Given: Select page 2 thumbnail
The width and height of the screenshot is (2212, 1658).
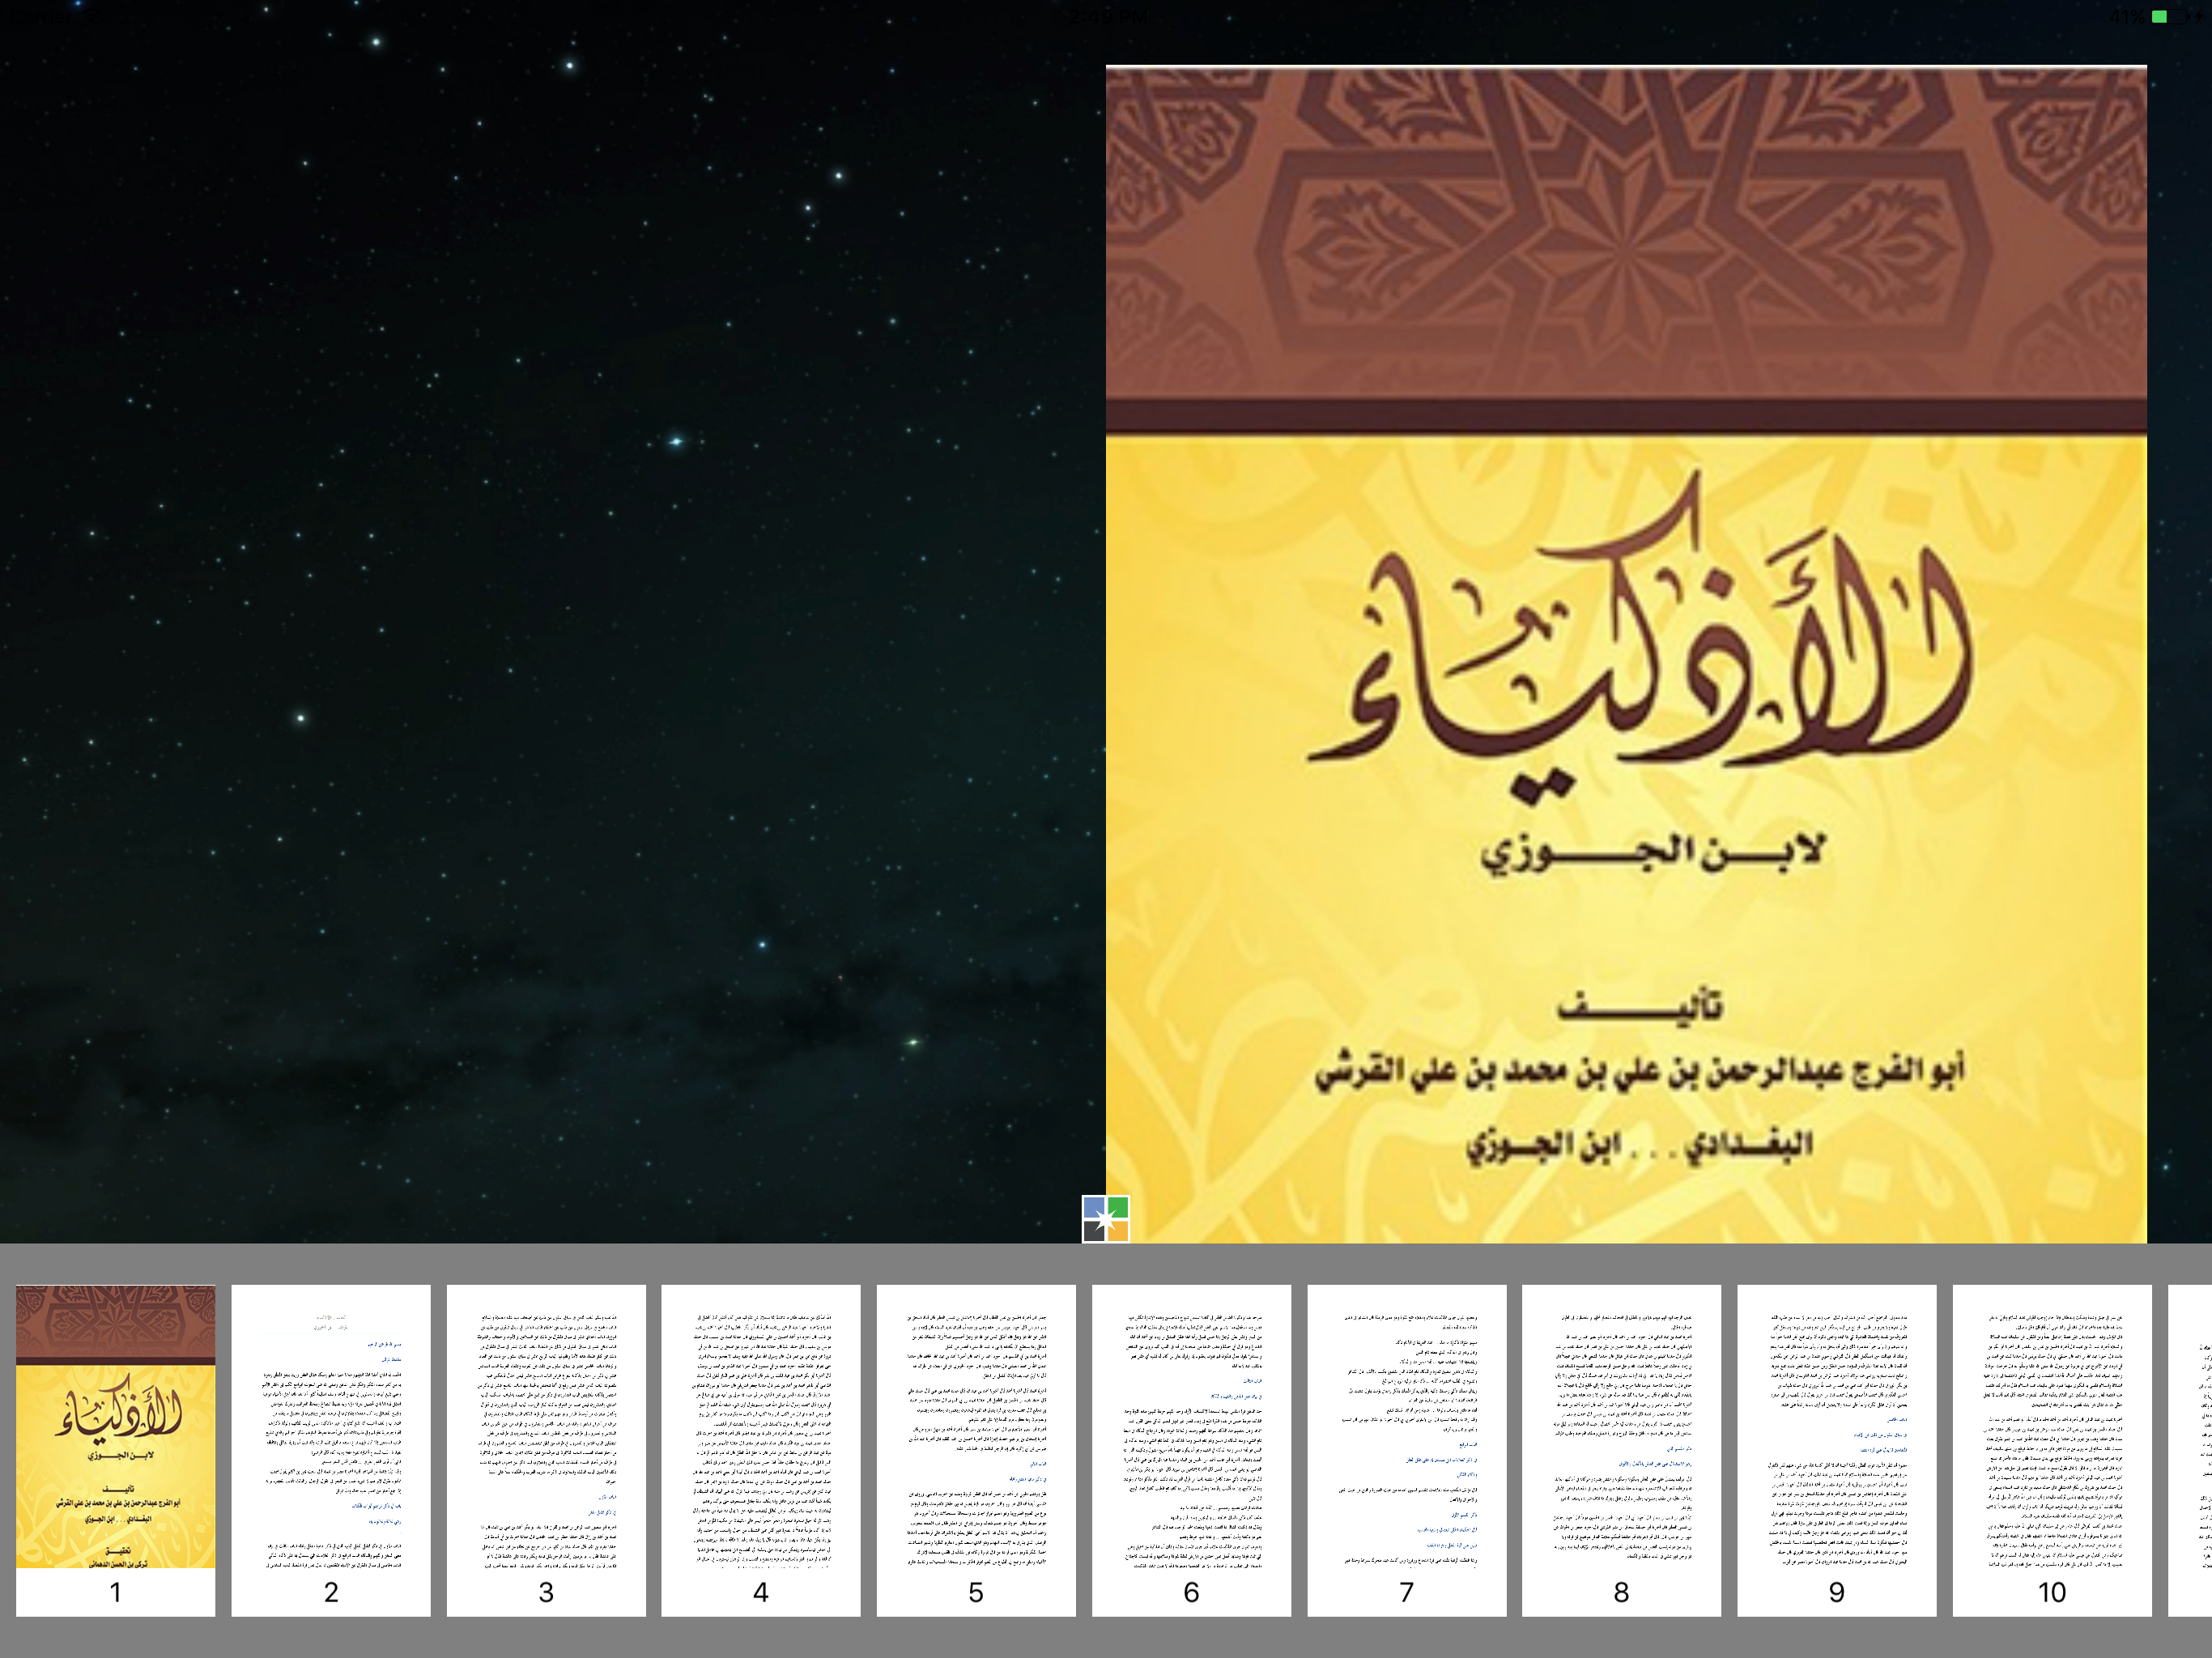Looking at the screenshot, I should coord(331,1450).
